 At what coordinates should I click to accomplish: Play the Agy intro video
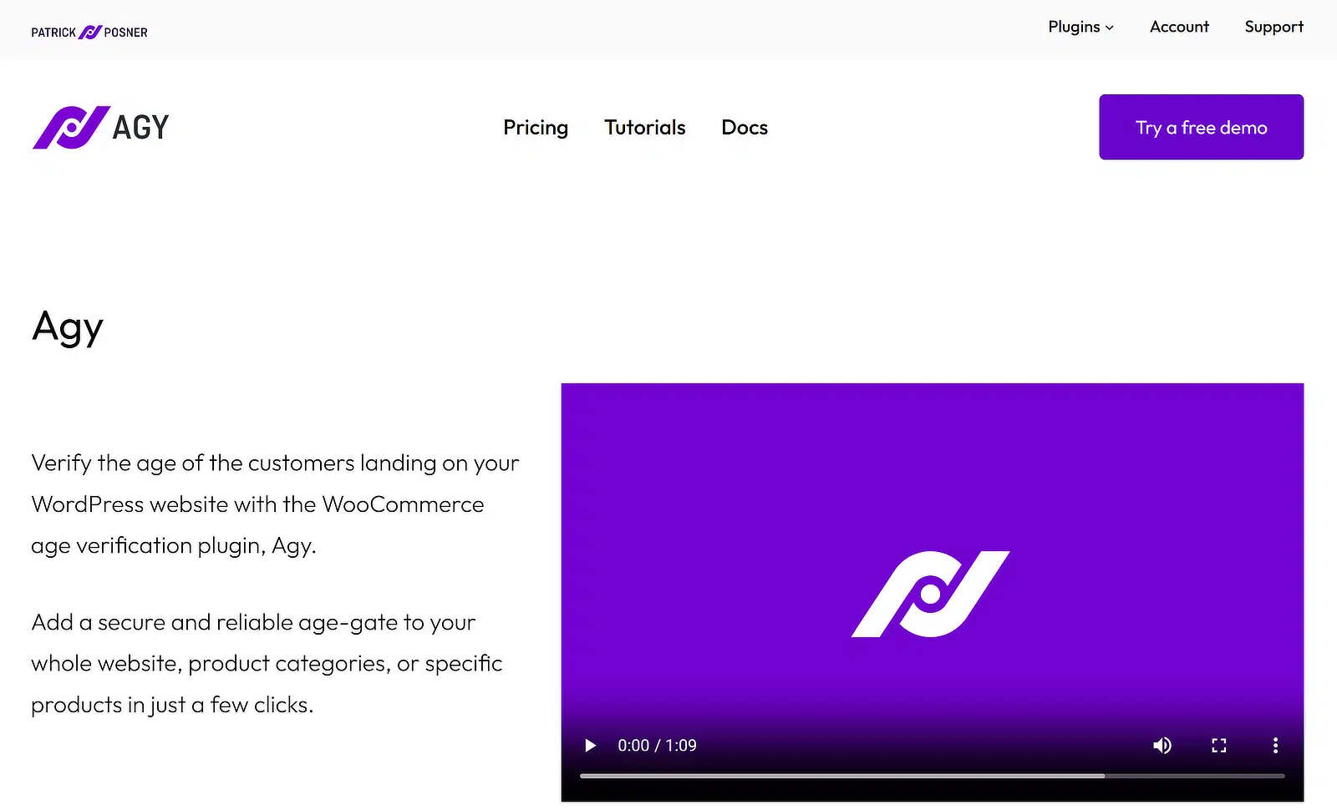590,745
